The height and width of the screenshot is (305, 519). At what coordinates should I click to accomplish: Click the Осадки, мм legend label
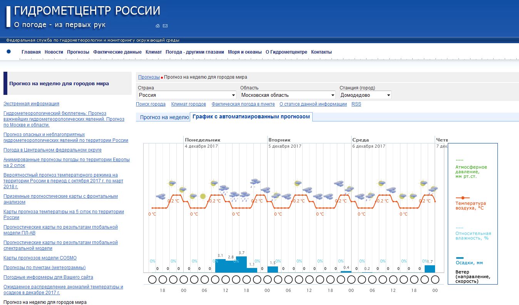click(x=469, y=263)
